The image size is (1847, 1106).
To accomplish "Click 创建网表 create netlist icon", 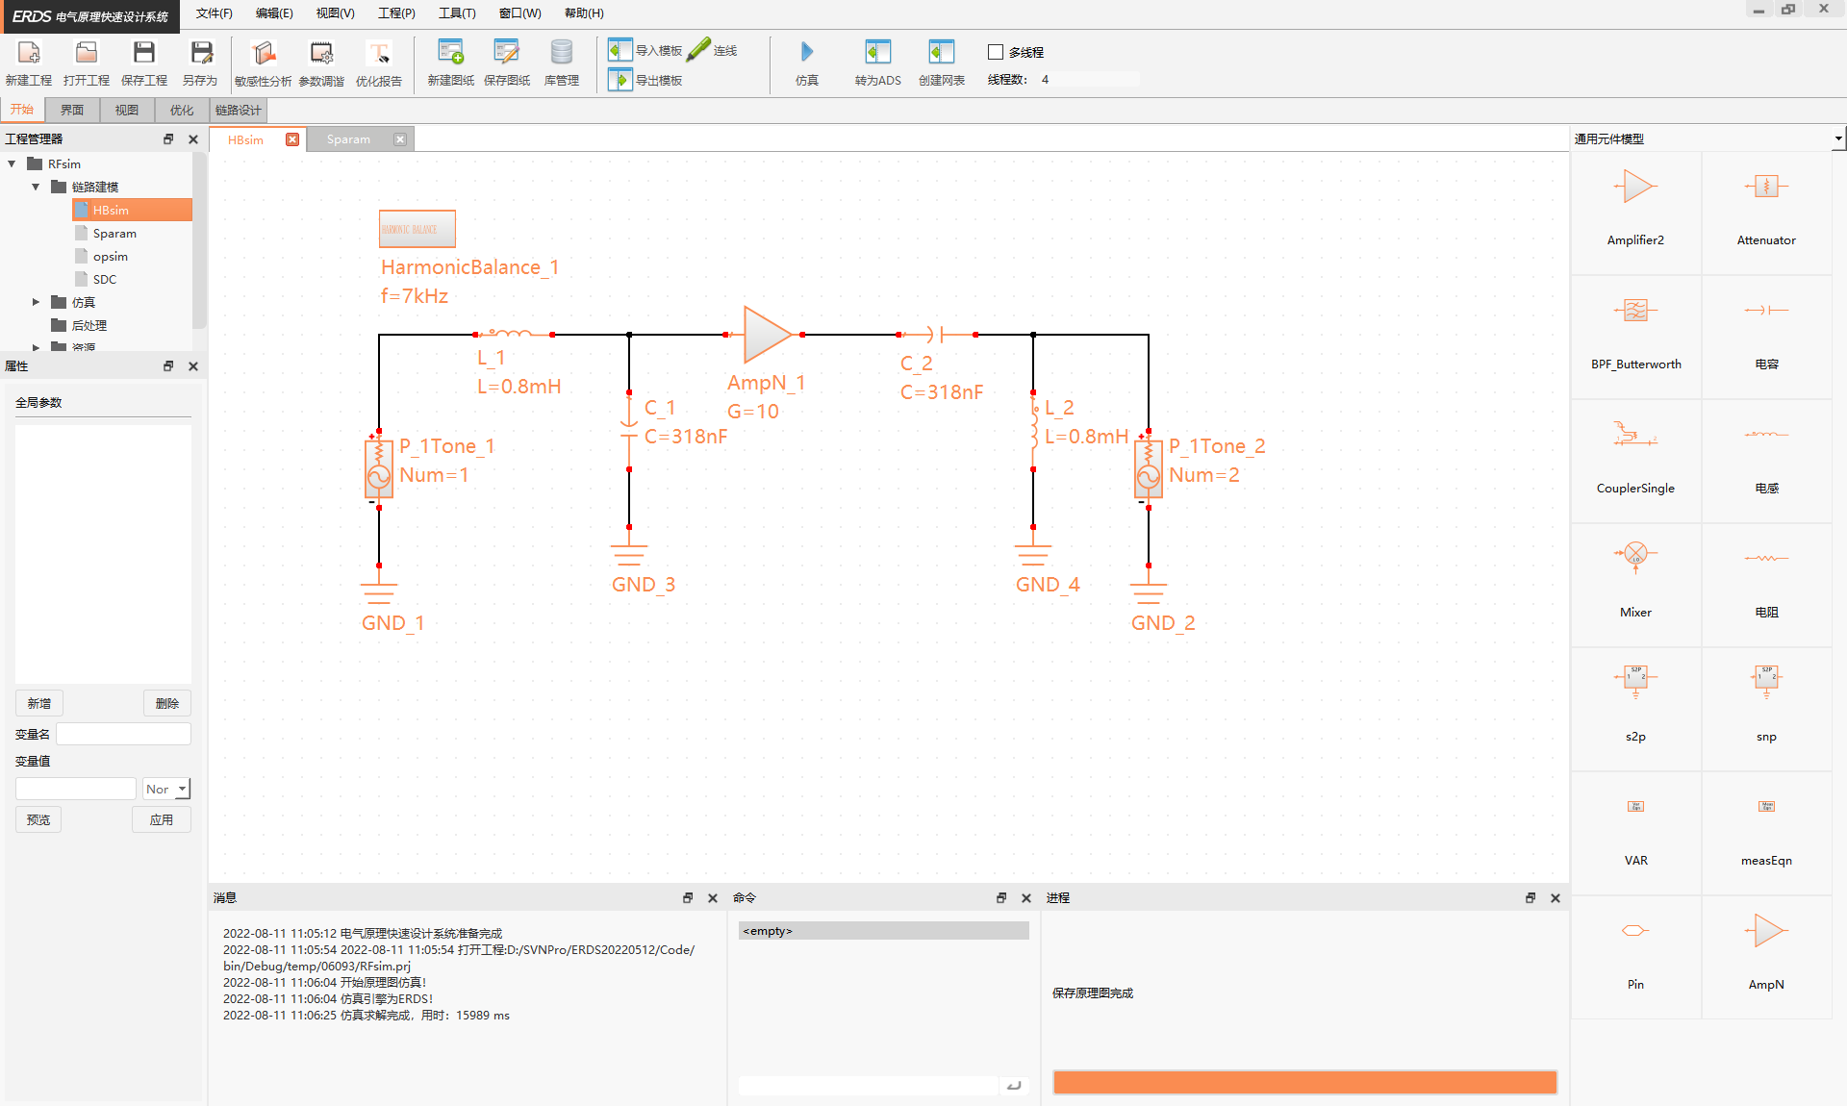I will (942, 52).
